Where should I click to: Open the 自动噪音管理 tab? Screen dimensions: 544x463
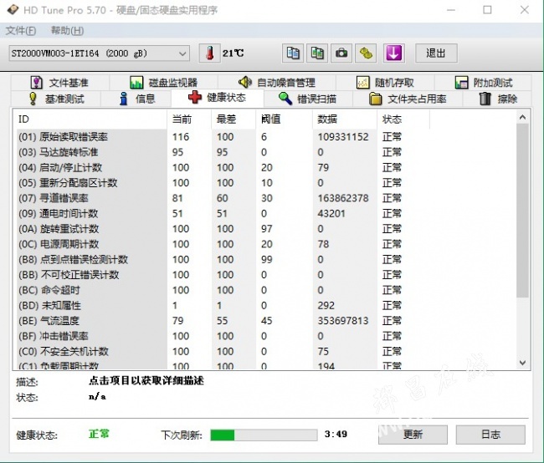point(276,83)
